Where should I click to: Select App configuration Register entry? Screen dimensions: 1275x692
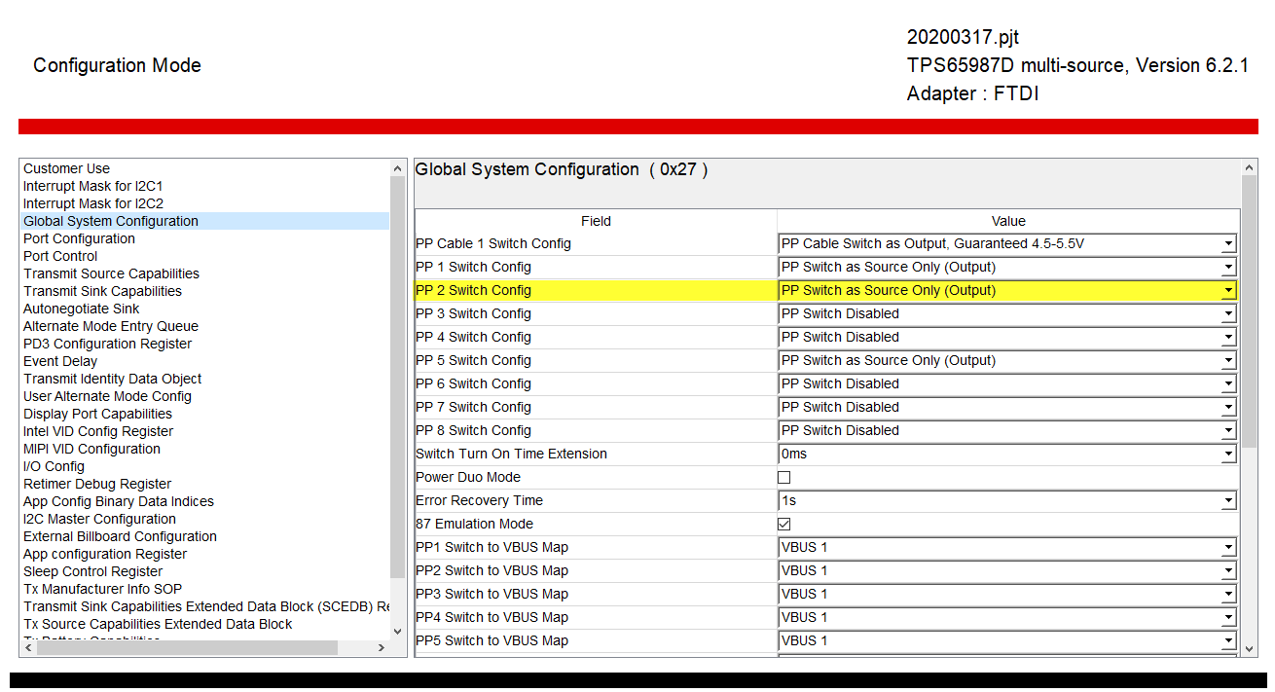(105, 554)
